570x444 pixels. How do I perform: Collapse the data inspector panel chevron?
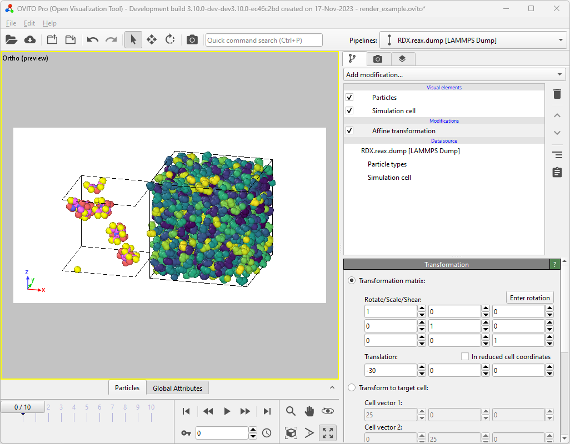click(x=332, y=388)
